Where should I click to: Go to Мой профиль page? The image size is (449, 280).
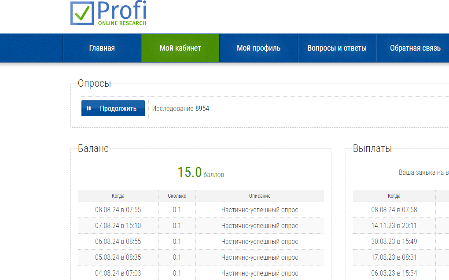pyautogui.click(x=258, y=48)
